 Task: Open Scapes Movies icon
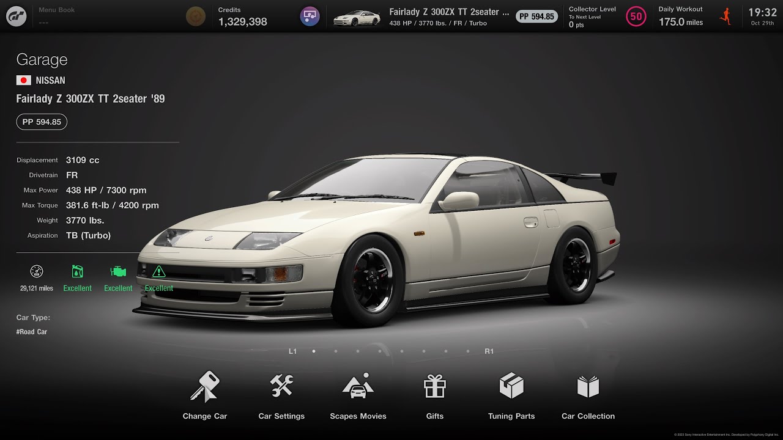tap(358, 386)
